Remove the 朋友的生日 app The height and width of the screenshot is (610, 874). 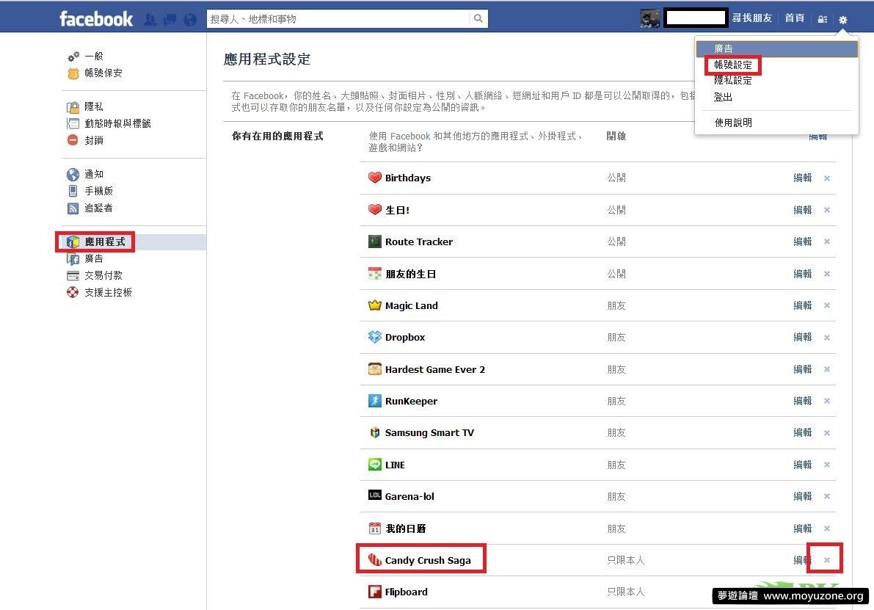coord(827,274)
